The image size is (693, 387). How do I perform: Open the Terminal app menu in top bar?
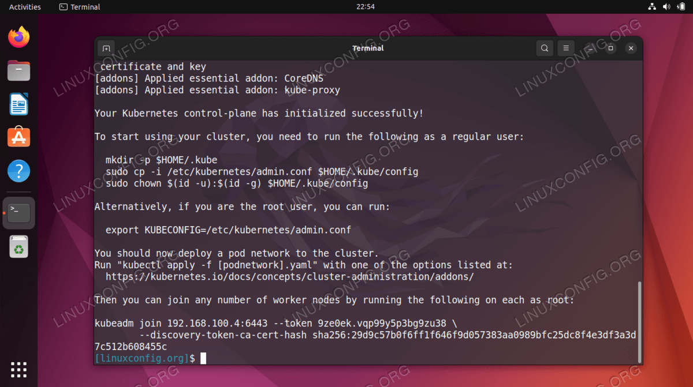[80, 7]
